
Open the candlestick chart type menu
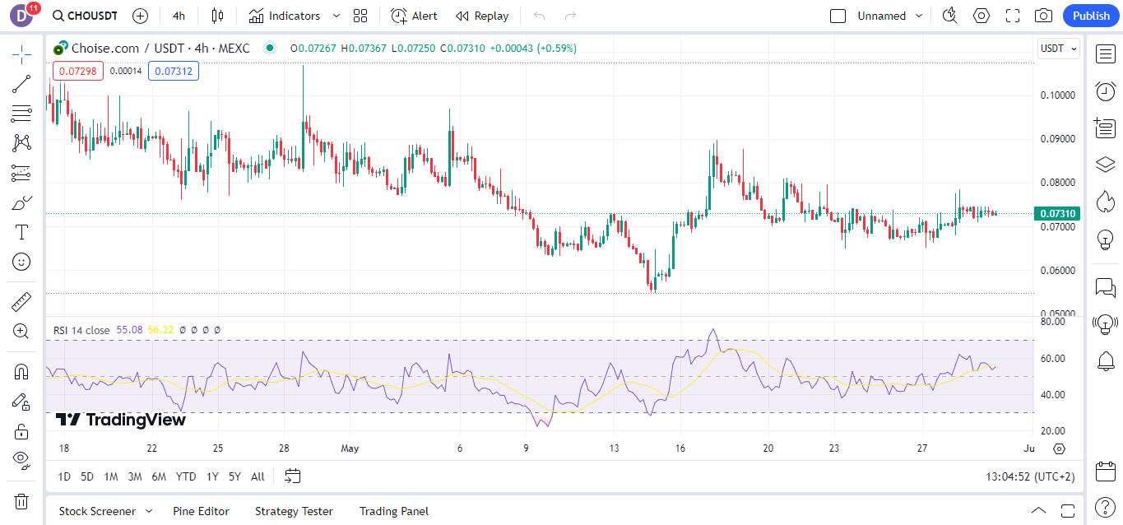(217, 16)
